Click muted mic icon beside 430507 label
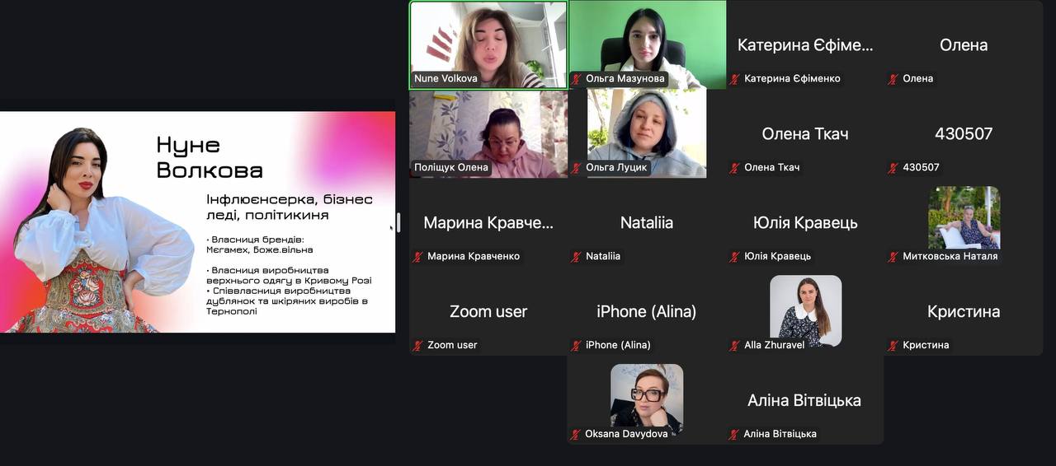1056x466 pixels. coord(893,168)
